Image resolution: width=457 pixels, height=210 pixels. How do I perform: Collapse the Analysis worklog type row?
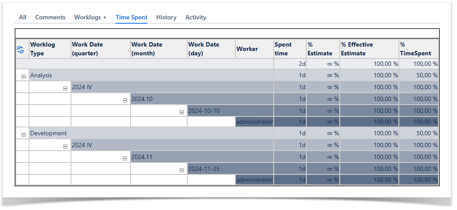click(23, 76)
